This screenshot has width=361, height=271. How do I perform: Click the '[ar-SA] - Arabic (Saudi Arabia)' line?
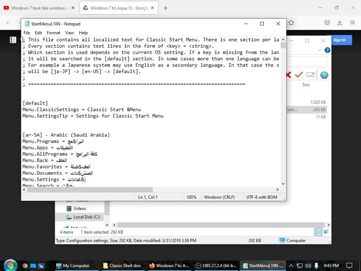point(66,135)
